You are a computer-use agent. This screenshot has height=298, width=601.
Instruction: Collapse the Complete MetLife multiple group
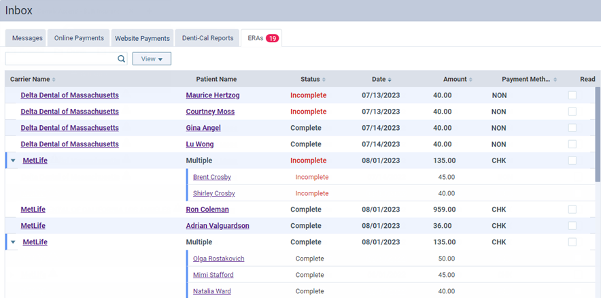pos(13,243)
